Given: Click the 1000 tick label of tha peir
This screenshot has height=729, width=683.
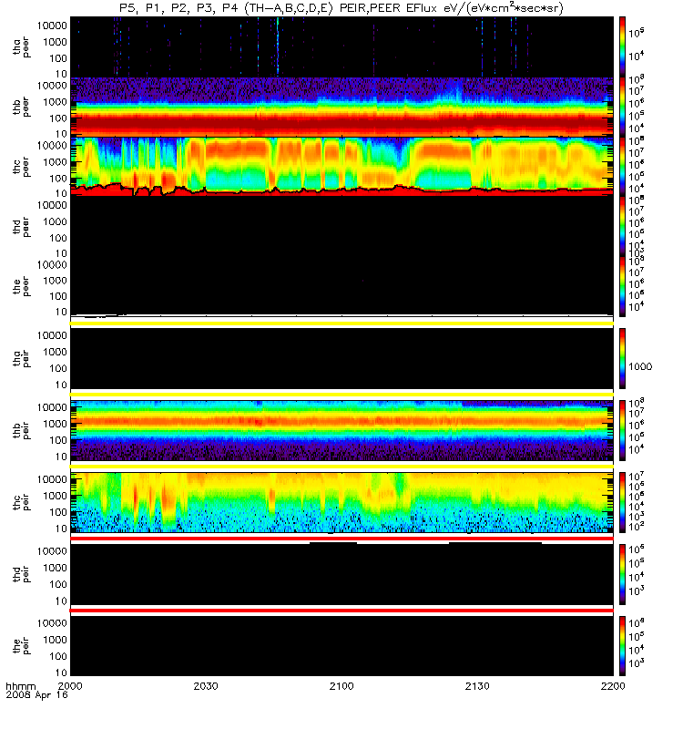Looking at the screenshot, I should pyautogui.click(x=56, y=352).
